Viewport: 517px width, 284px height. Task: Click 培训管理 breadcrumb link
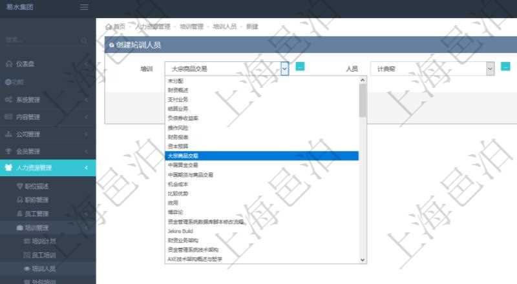tap(191, 26)
